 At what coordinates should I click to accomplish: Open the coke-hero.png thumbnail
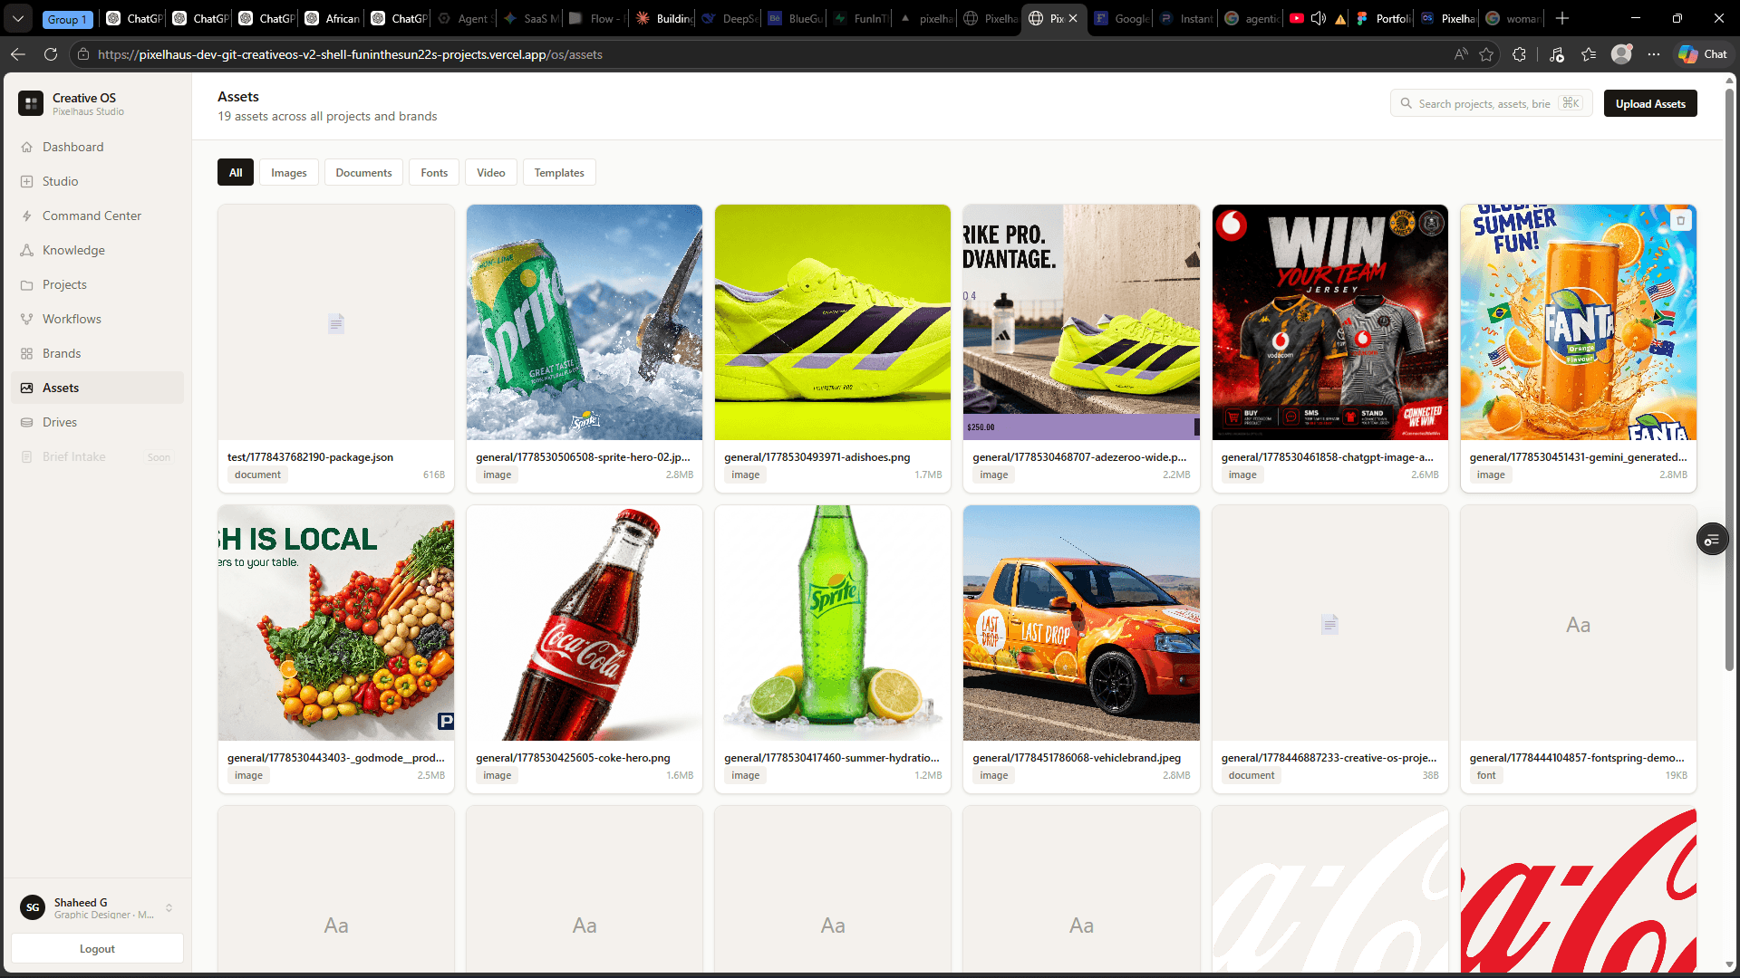[x=585, y=623]
